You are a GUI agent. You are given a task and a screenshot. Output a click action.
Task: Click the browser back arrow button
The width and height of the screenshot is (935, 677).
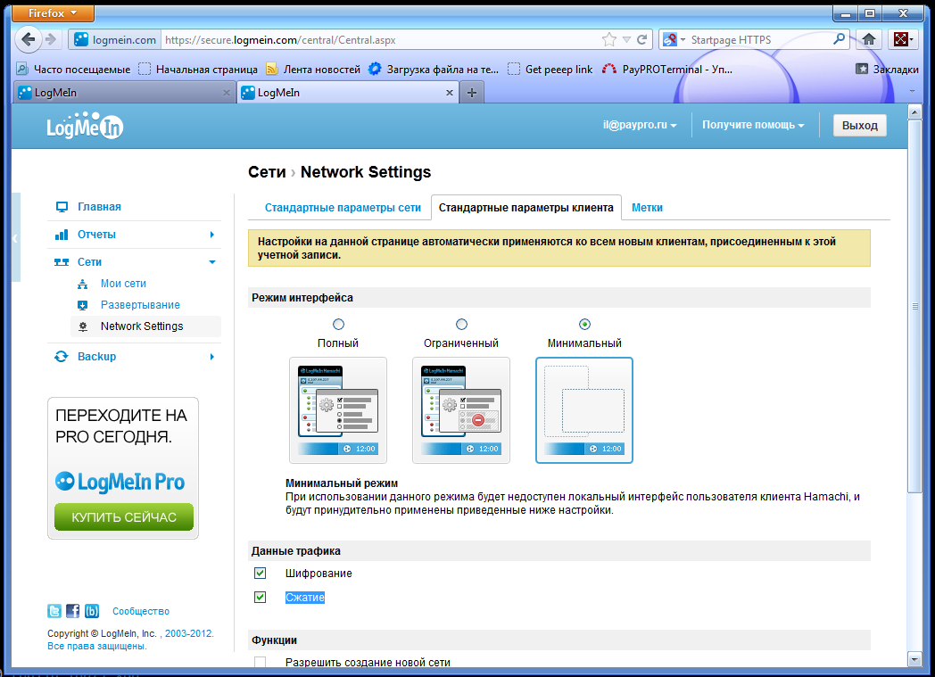[x=29, y=39]
